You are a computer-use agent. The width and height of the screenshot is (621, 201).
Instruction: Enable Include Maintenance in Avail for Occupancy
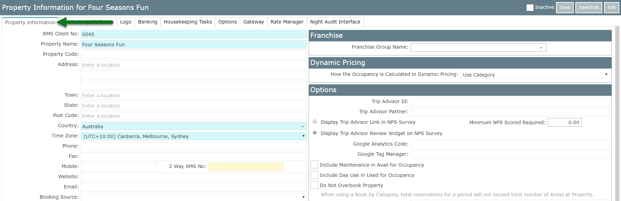tap(314, 165)
